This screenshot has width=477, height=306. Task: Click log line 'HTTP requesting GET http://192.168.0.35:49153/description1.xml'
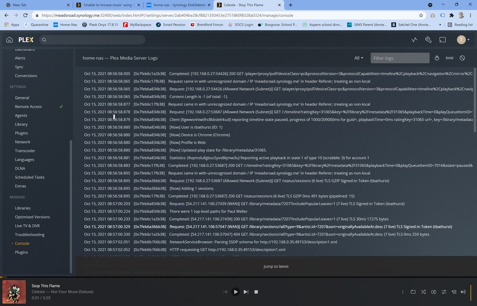click(227, 249)
